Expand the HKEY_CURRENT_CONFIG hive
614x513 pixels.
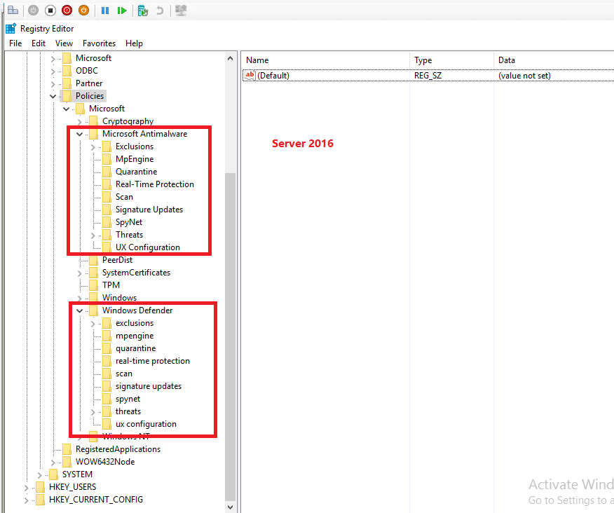(x=27, y=500)
